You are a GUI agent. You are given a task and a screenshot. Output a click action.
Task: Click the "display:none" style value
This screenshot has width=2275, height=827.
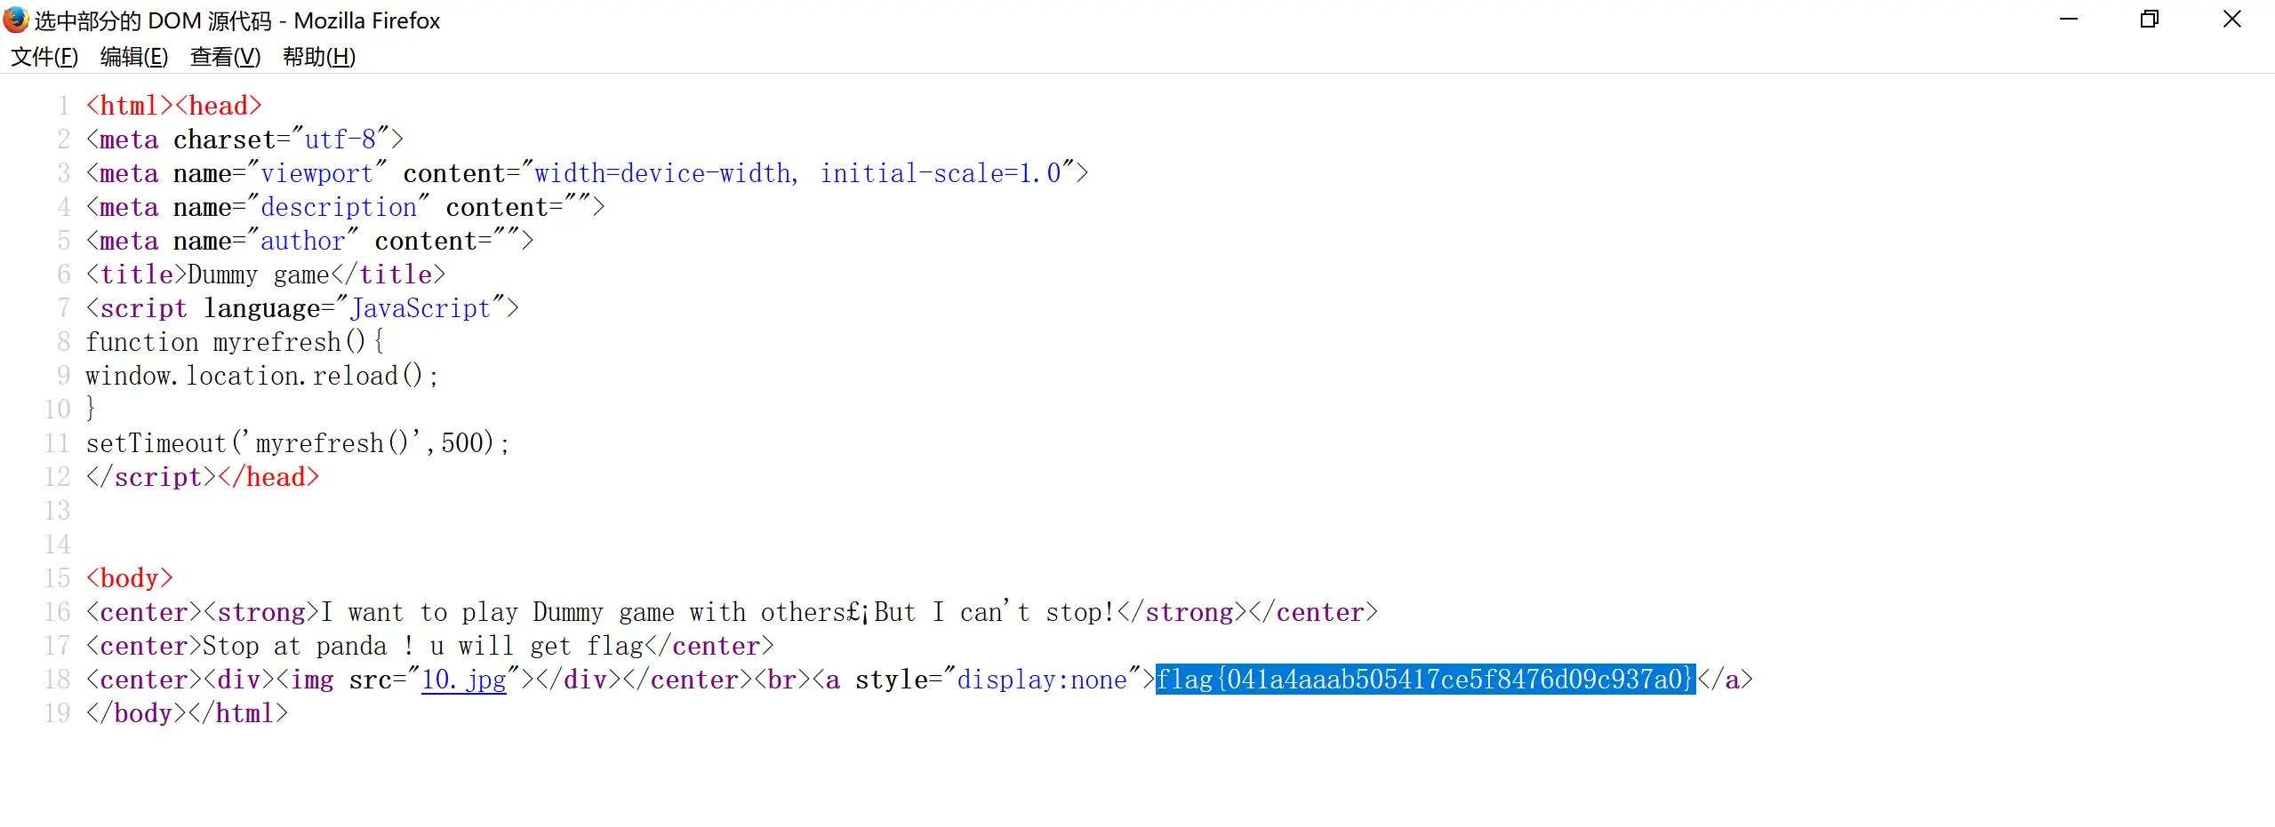(1042, 680)
